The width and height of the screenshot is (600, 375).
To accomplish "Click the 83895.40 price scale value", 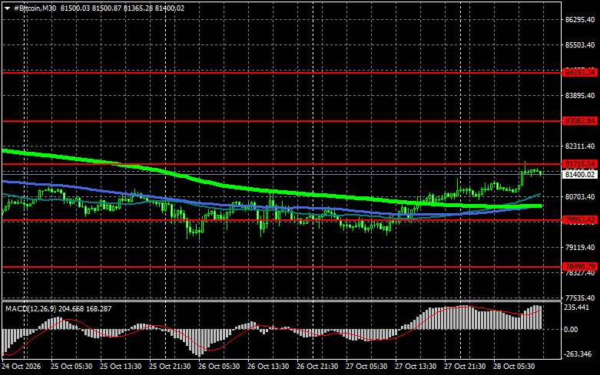I will [x=580, y=95].
